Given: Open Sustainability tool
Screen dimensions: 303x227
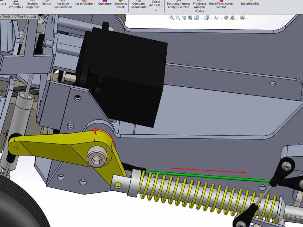Looking at the screenshot, I should pyautogui.click(x=250, y=3).
